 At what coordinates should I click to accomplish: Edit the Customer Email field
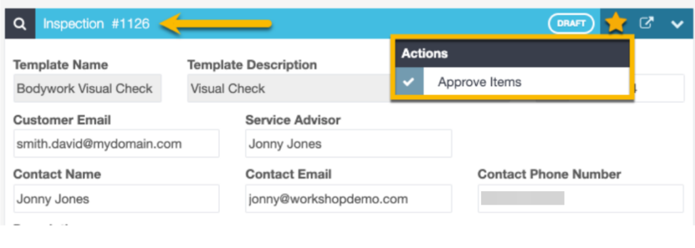117,144
